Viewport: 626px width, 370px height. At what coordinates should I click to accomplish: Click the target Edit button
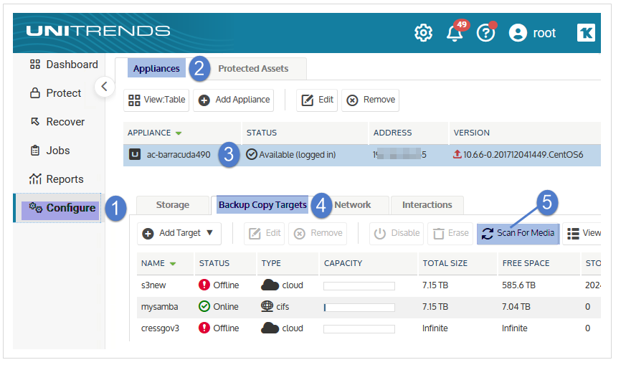[x=265, y=234]
